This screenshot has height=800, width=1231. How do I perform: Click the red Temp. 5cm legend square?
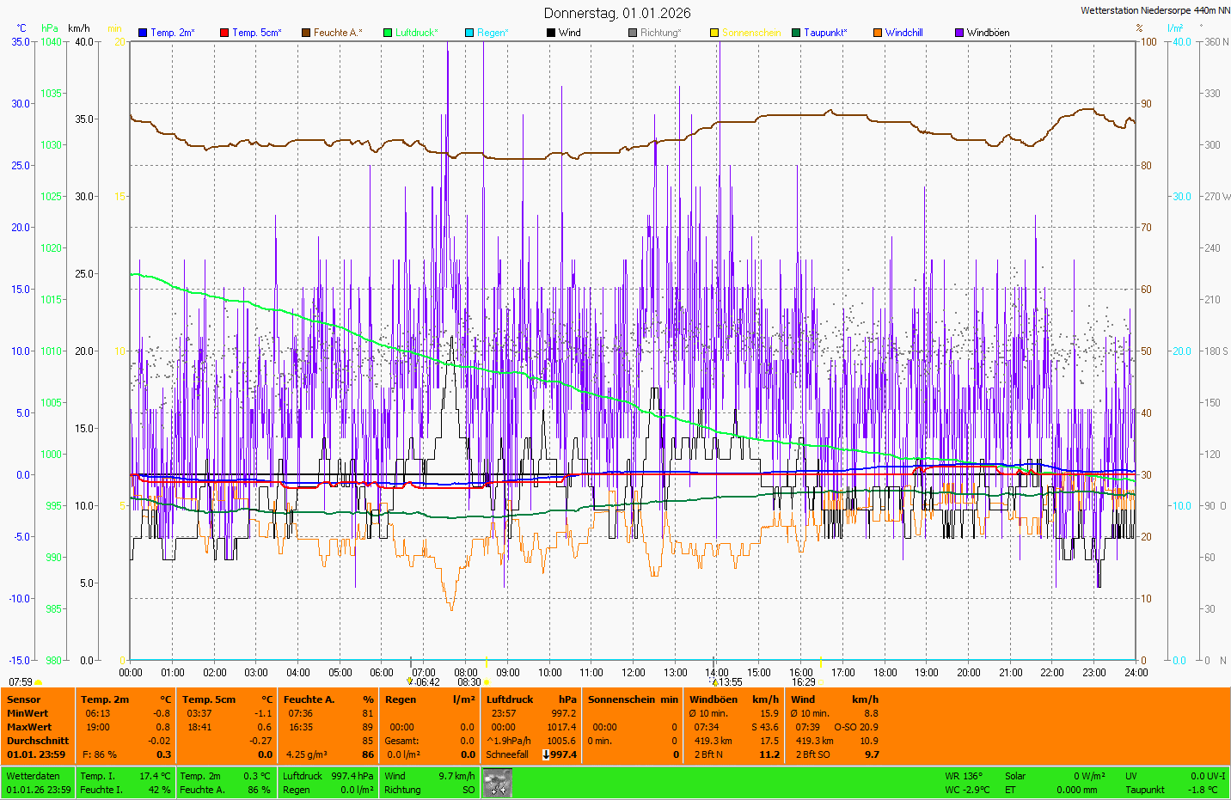tap(224, 33)
